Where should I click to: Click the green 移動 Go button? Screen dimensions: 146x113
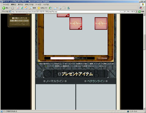[x=141, y=11]
